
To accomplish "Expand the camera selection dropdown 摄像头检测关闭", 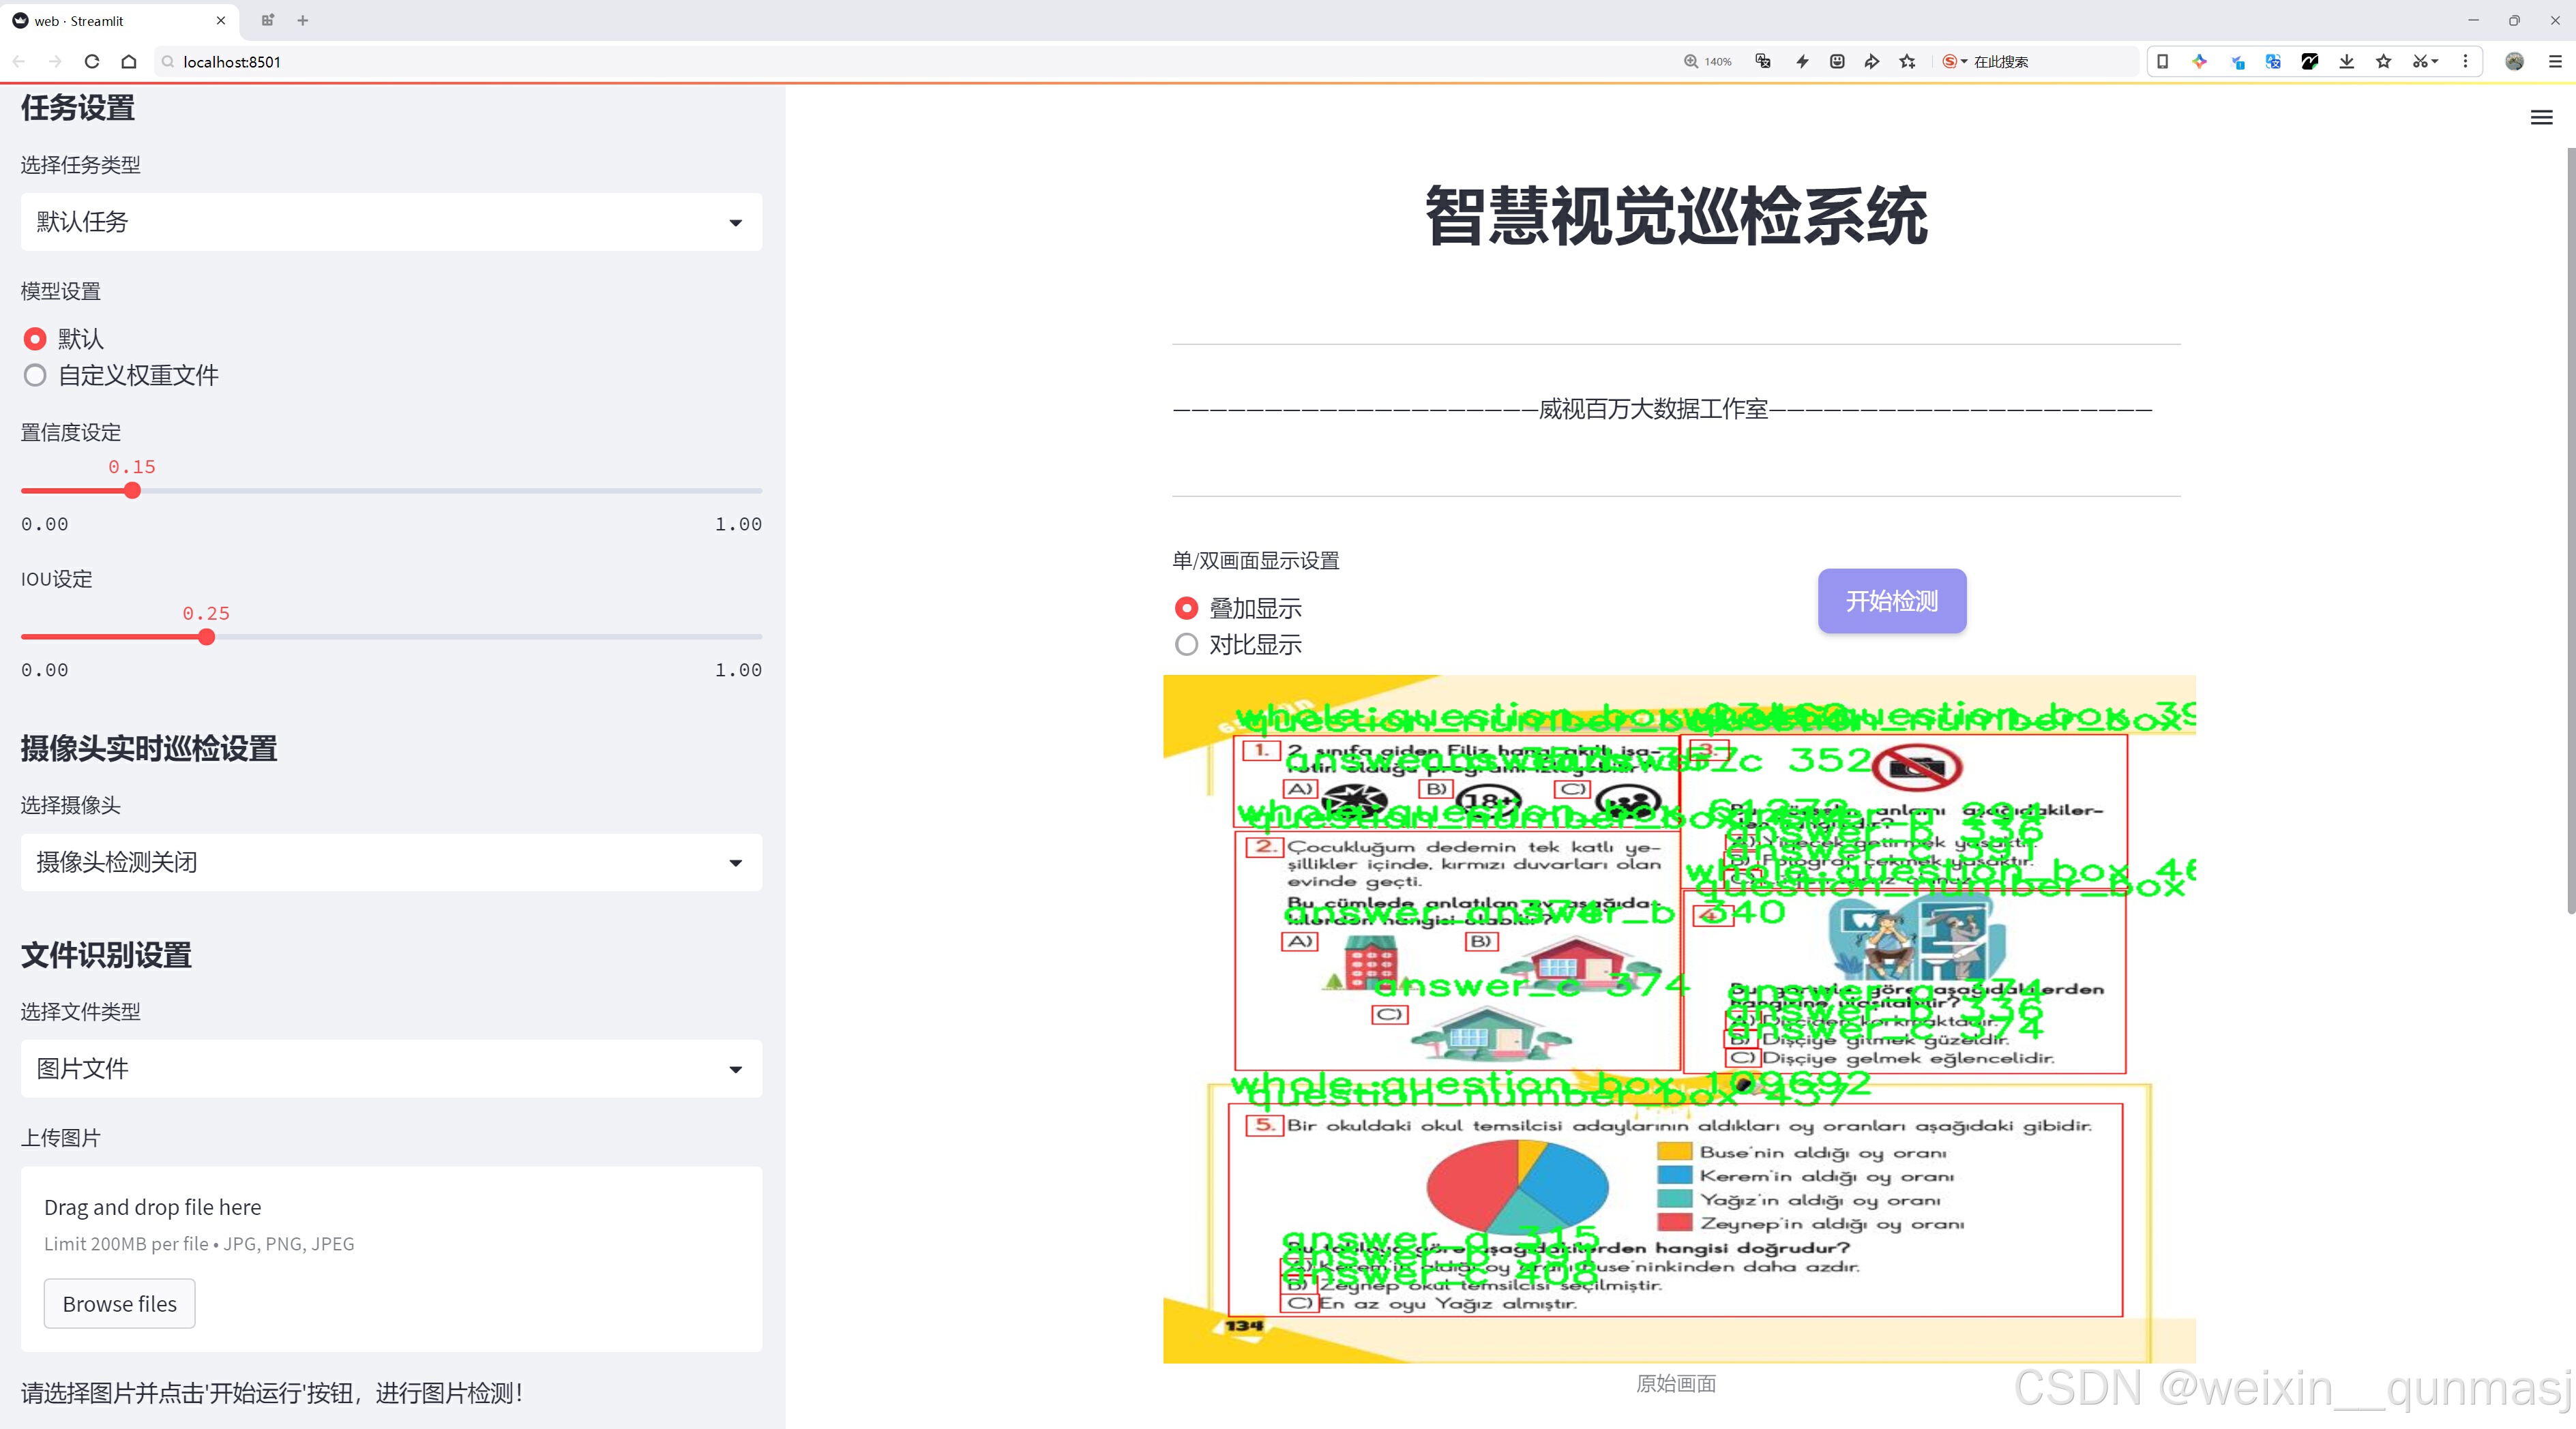I will pyautogui.click(x=391, y=862).
